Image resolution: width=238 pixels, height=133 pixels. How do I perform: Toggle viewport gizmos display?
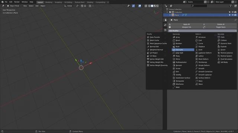tap(133, 6)
